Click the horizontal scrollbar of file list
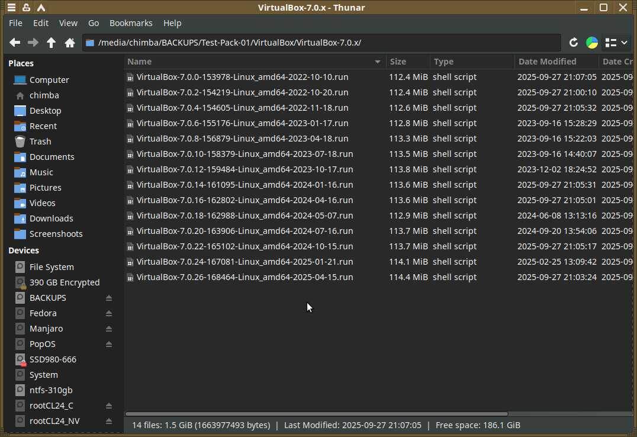 317,414
